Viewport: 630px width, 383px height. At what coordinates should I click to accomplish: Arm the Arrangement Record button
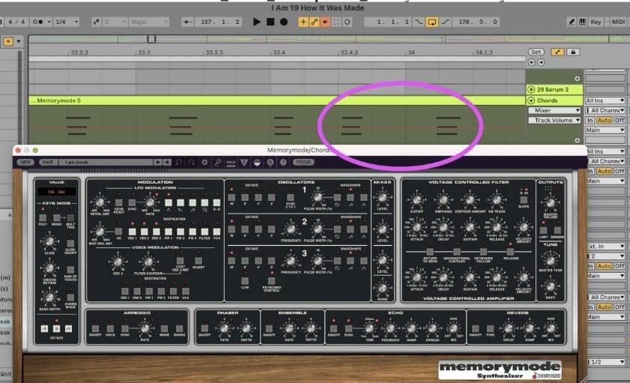(284, 22)
